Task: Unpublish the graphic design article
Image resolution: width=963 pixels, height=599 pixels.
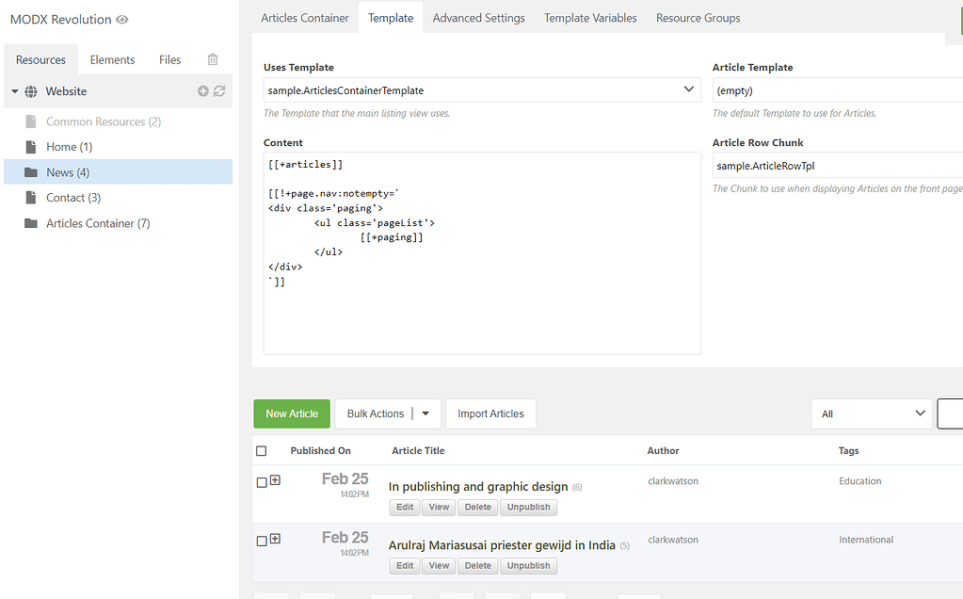Action: (528, 507)
